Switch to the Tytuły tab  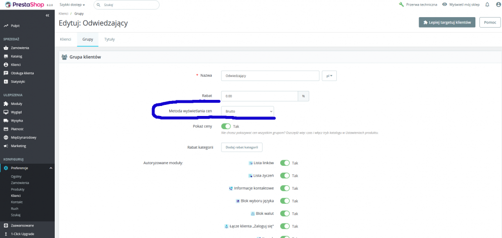(109, 39)
